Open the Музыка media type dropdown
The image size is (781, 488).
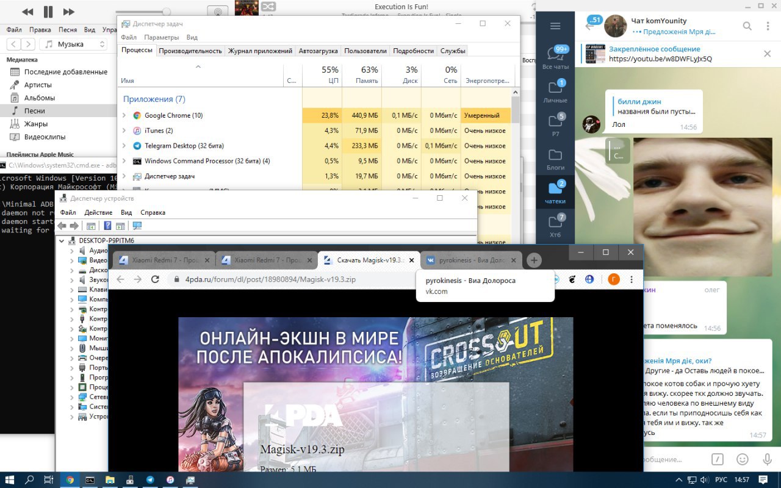tap(73, 44)
